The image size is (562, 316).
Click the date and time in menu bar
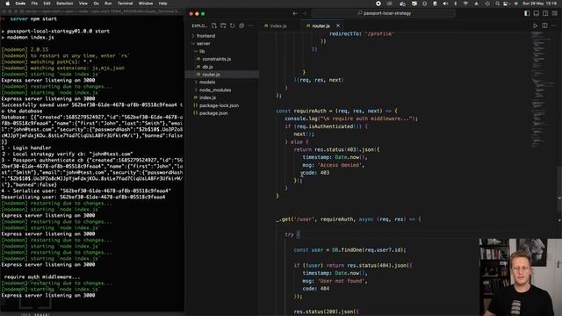coord(539,4)
